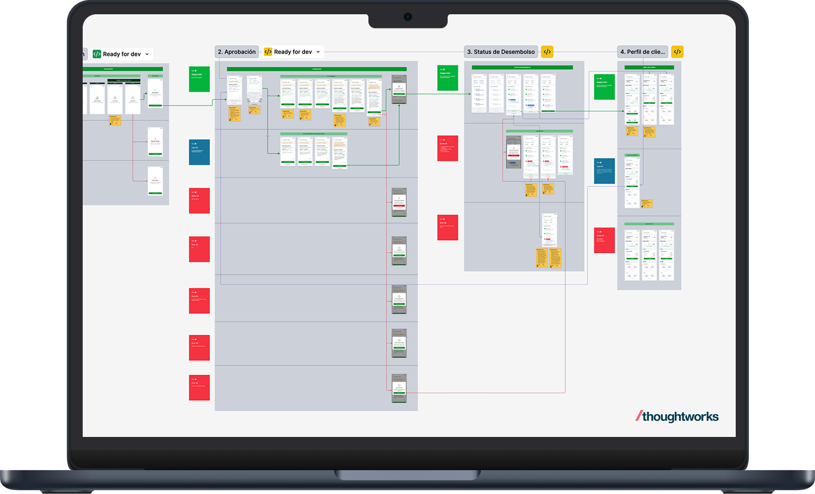Click the green PERFIL DE CLIENTE header bar

click(649, 67)
